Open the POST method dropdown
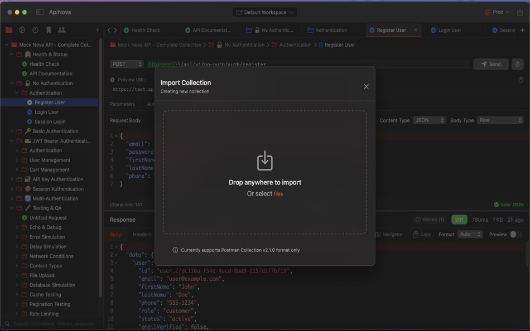Image resolution: width=530 pixels, height=331 pixels. 127,64
